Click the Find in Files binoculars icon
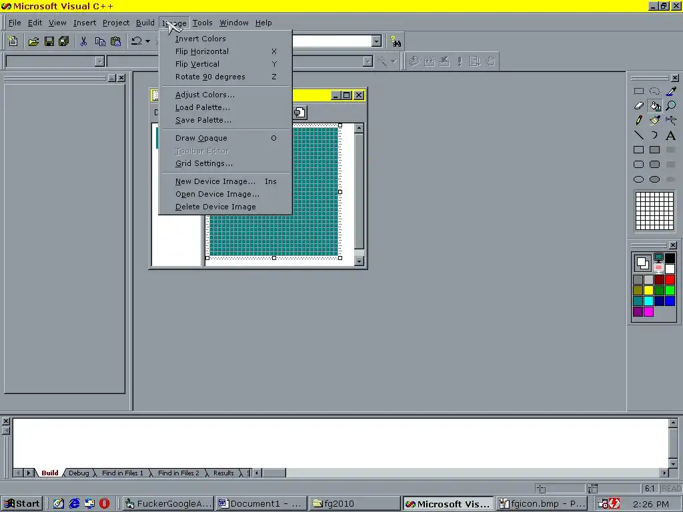 click(396, 41)
